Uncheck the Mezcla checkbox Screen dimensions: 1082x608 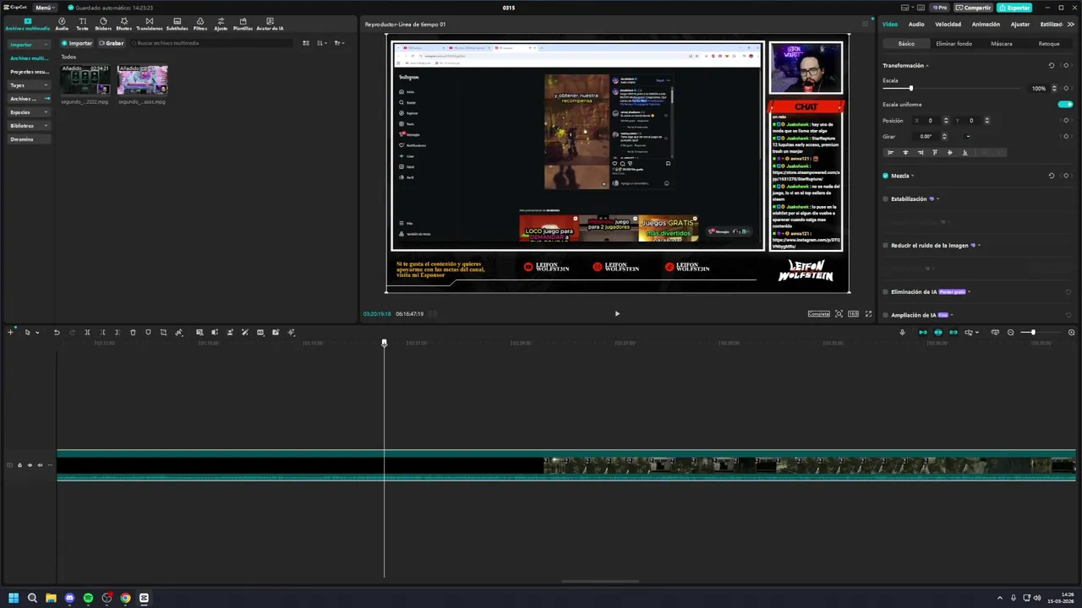click(x=886, y=176)
